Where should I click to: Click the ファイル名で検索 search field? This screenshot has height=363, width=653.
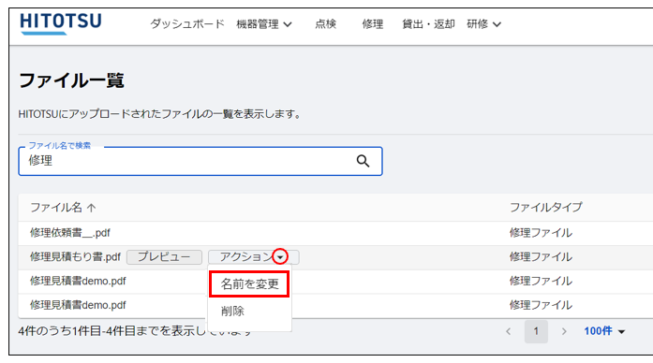(200, 161)
